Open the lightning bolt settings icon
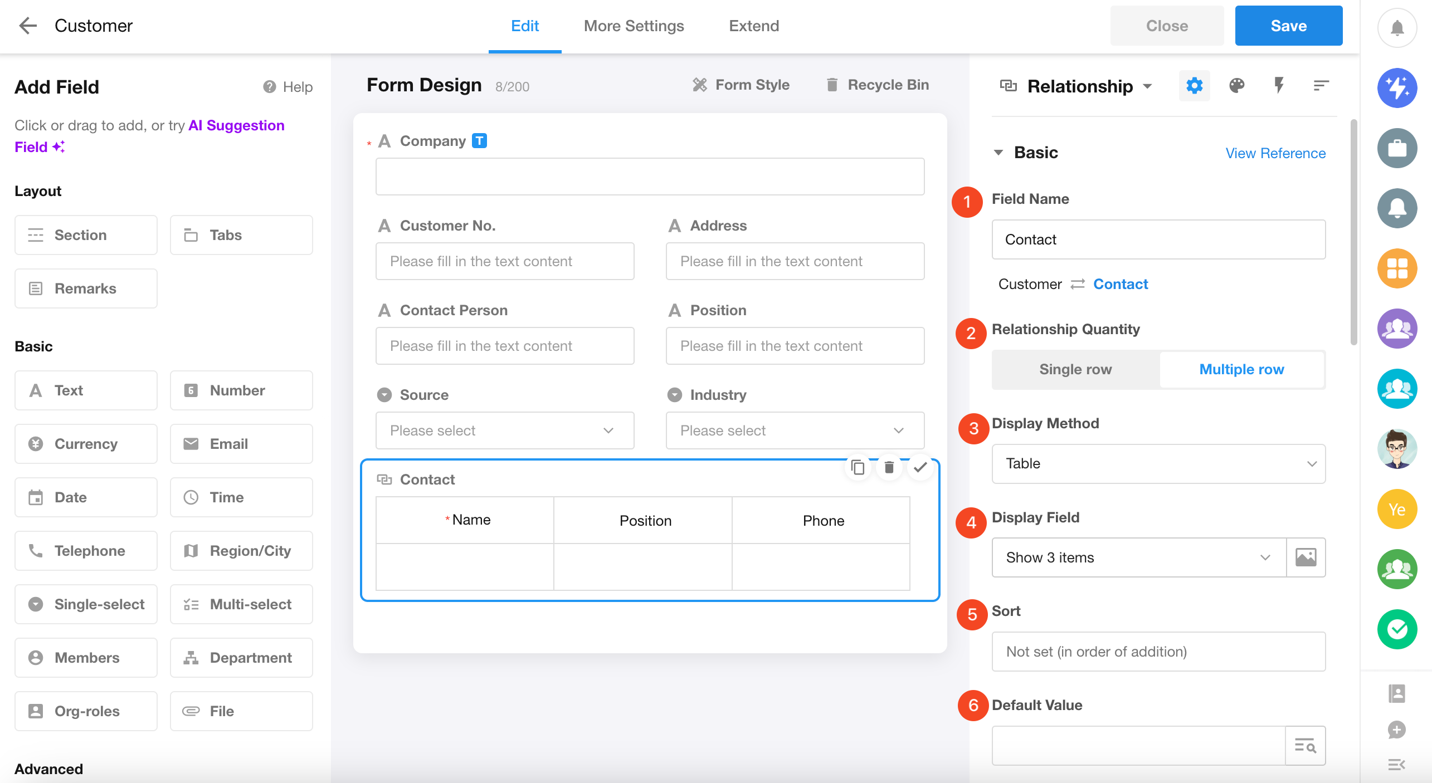This screenshot has width=1432, height=783. (x=1279, y=85)
